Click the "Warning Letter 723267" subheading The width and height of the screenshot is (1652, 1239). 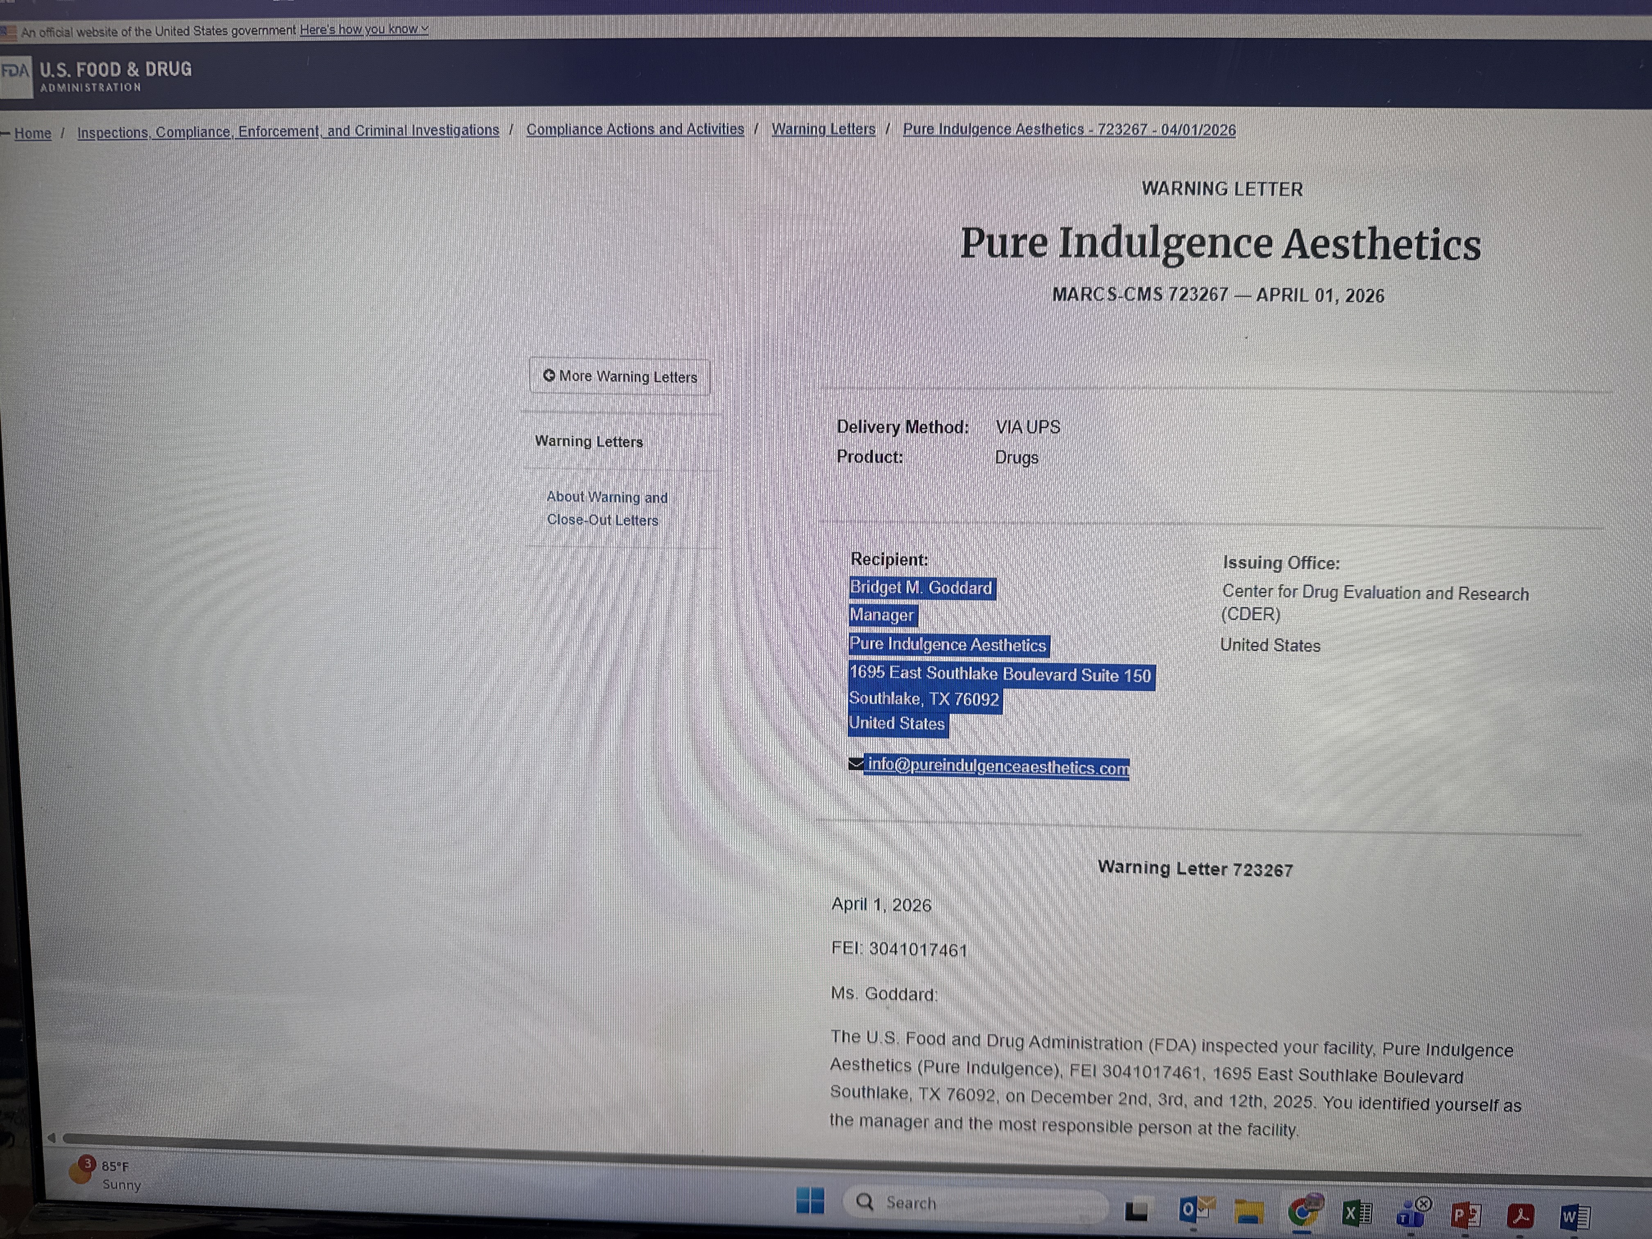(1195, 869)
